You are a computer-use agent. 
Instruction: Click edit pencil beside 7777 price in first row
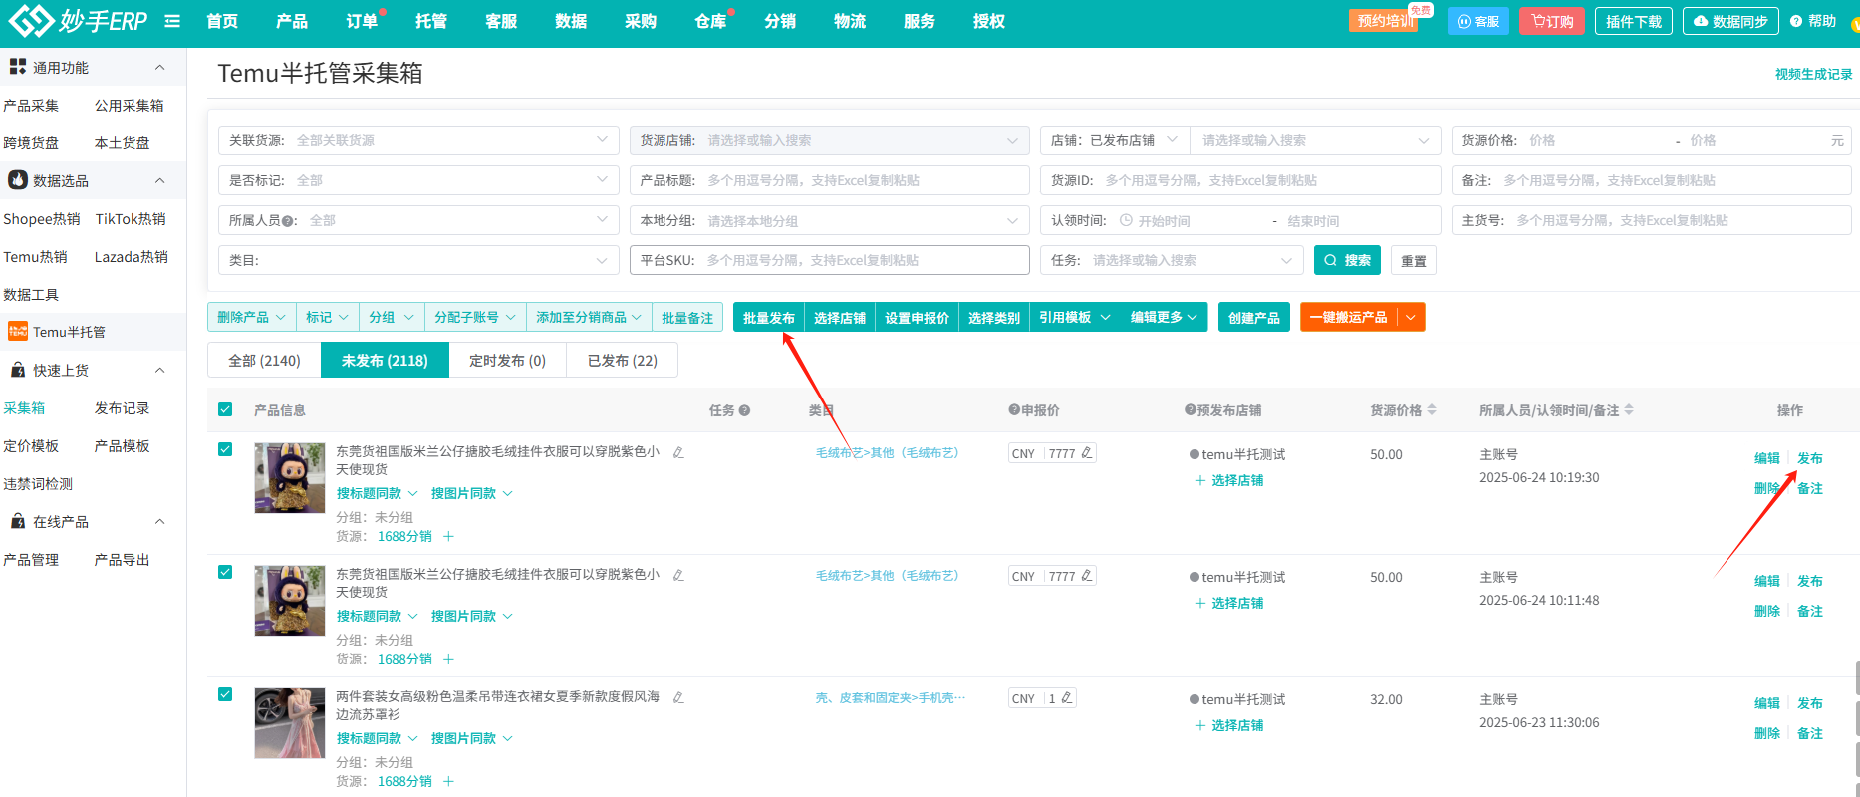point(1087,453)
